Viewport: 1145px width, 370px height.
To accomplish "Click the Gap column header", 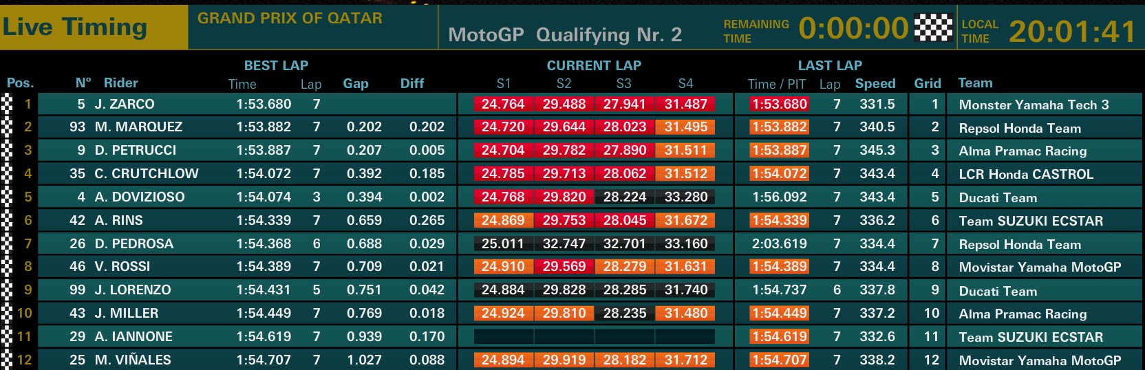I will click(356, 83).
